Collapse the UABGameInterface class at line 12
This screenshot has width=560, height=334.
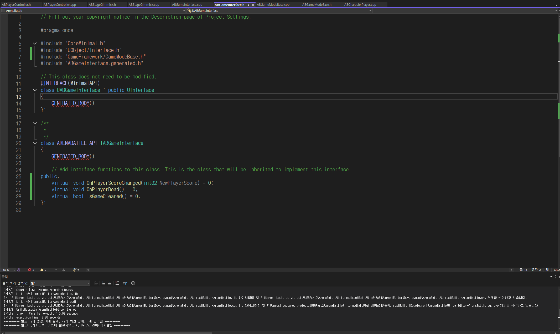35,90
